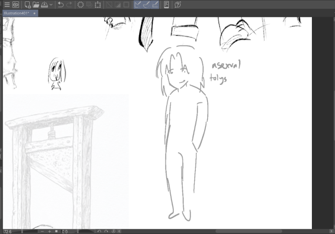This screenshot has height=234, width=335.
Task: Zoom out with the minus button
Action: click(42, 231)
